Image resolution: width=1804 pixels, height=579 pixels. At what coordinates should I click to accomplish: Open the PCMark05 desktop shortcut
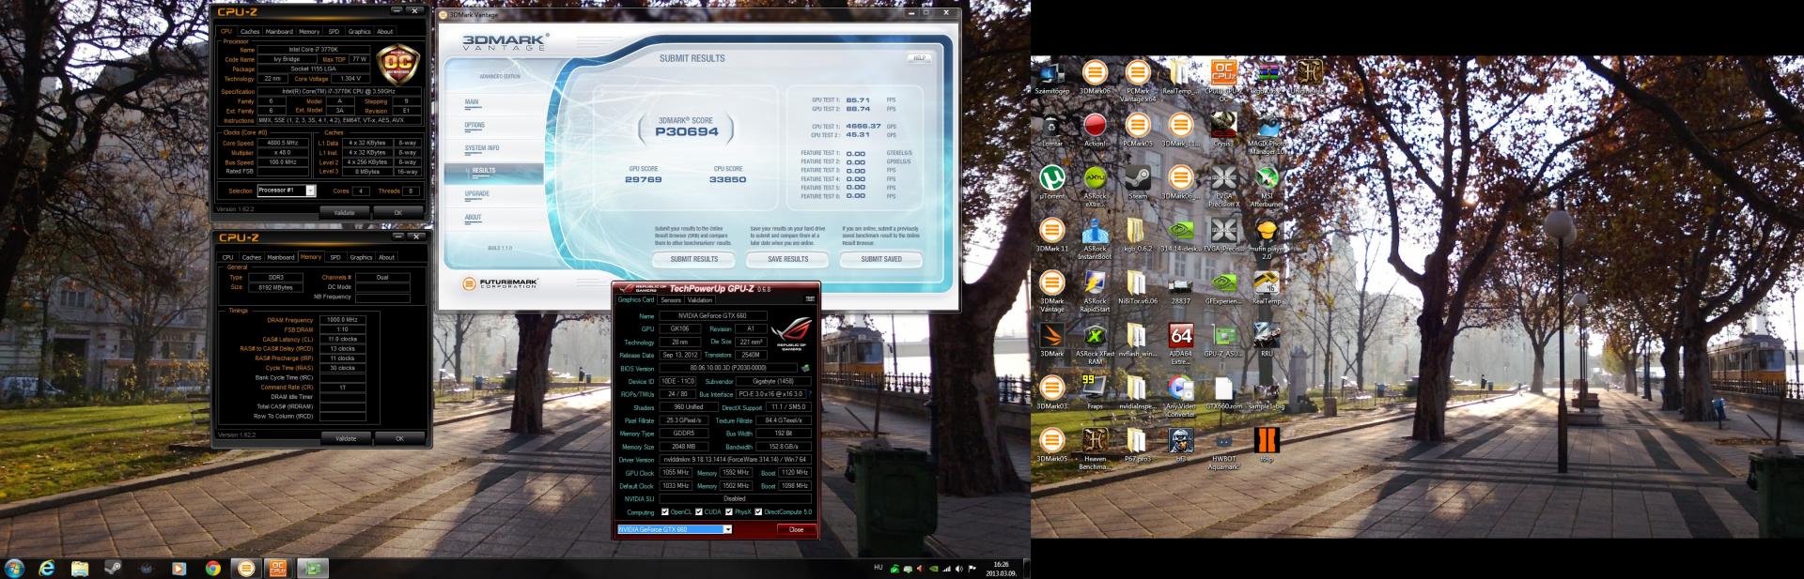(1137, 130)
